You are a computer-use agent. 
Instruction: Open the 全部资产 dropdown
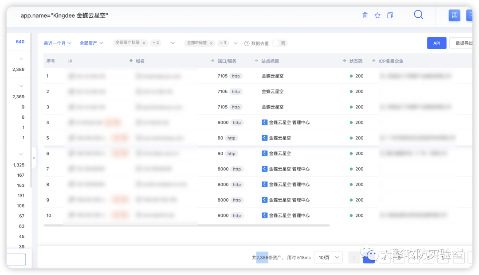click(x=91, y=43)
